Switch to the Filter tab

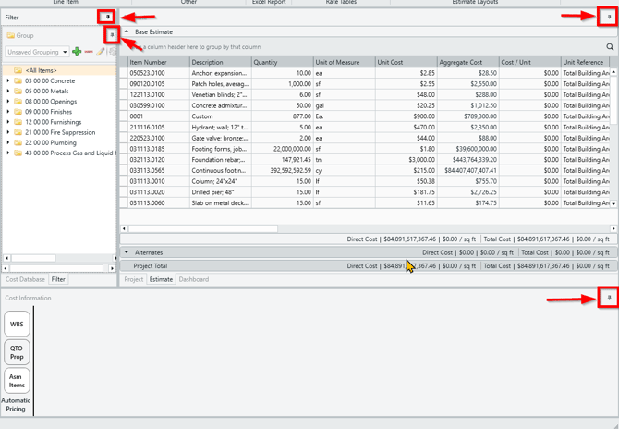tap(58, 279)
